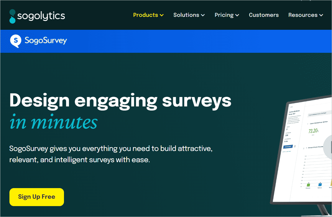Select Pricing in the navigation bar
Viewport: 332px width, 217px height.
pyautogui.click(x=224, y=15)
